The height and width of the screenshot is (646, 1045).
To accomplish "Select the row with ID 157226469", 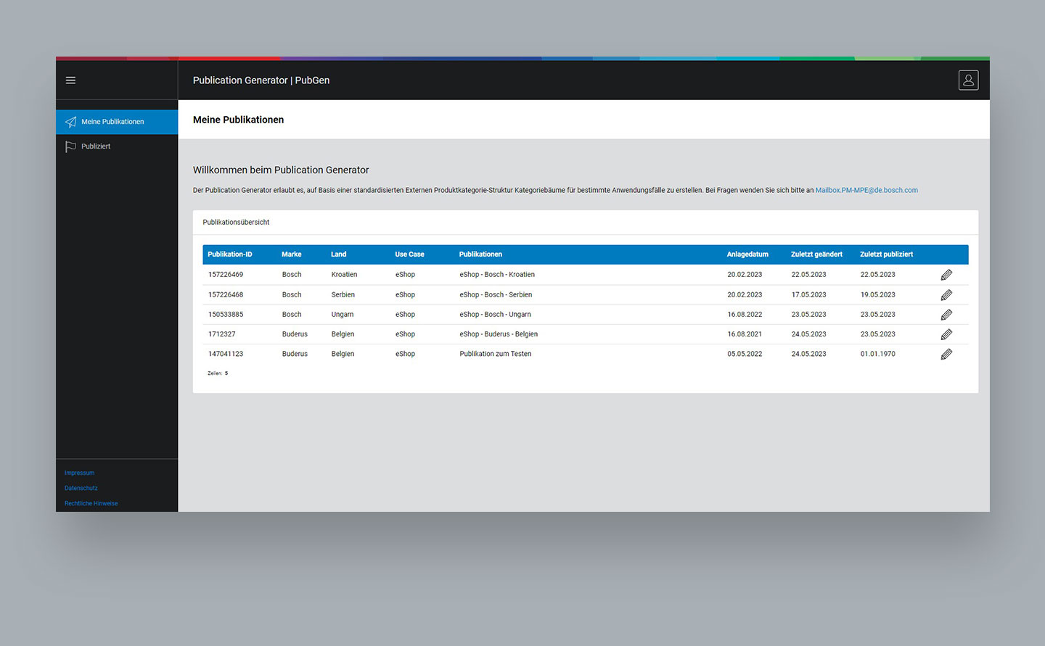I will click(x=226, y=275).
